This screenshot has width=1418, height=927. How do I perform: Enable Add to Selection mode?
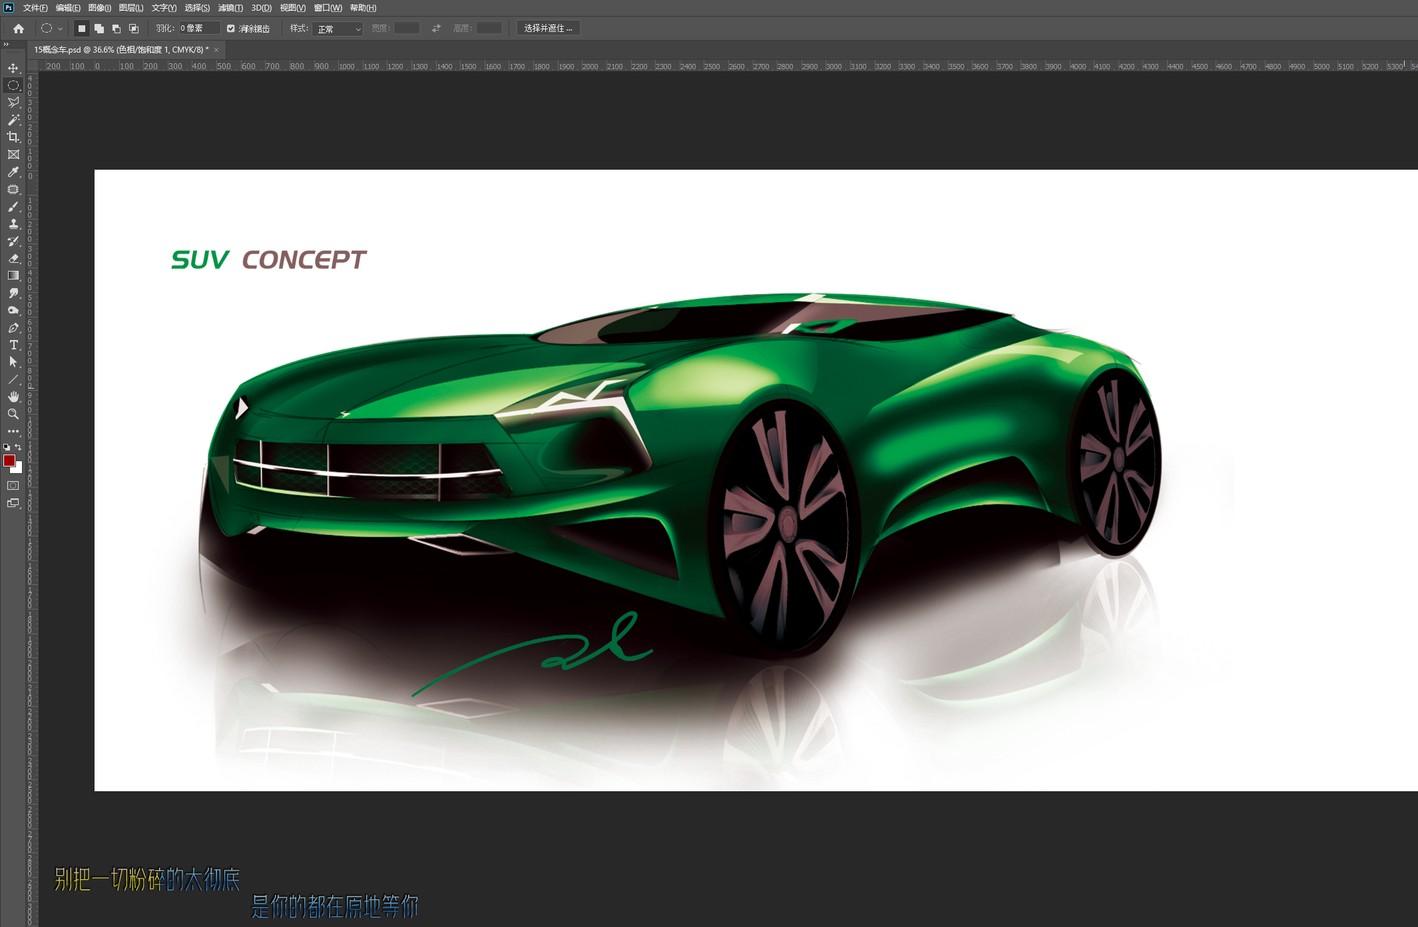click(100, 29)
